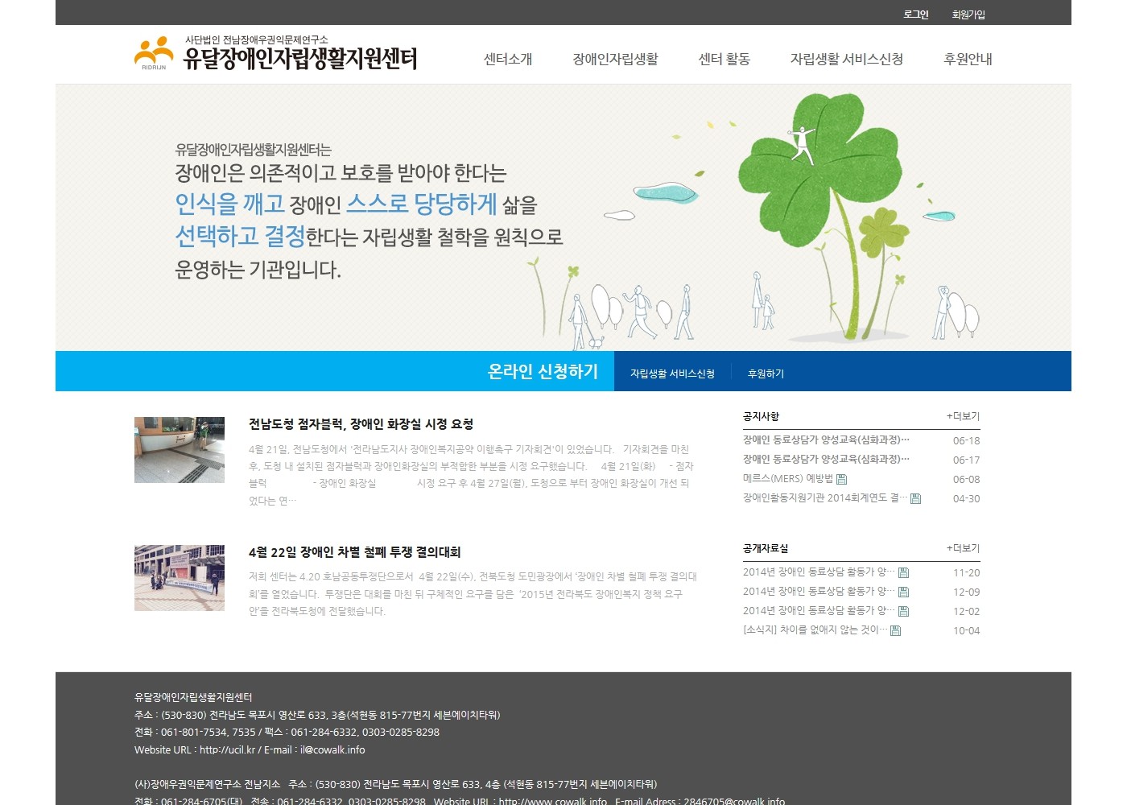
Task: Open the 장애인자립생활 menu
Action: click(x=615, y=59)
